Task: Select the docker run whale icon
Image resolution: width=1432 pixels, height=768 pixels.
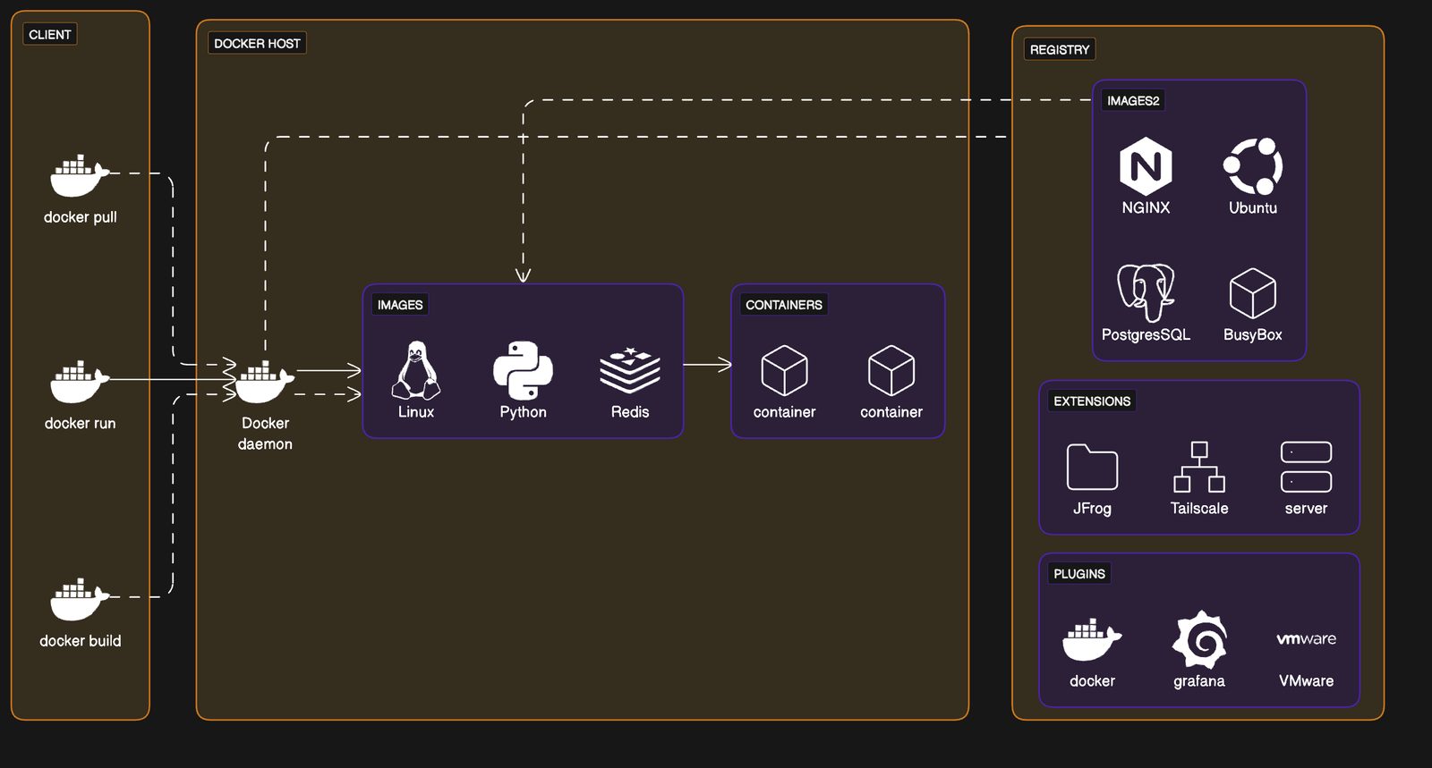Action: click(x=80, y=382)
